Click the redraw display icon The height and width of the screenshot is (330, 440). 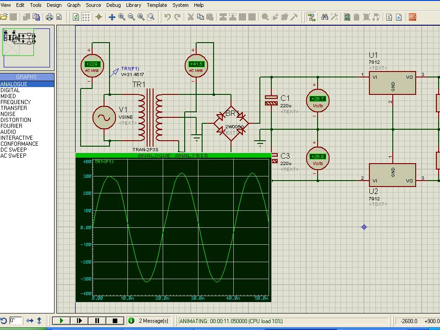tap(76, 17)
